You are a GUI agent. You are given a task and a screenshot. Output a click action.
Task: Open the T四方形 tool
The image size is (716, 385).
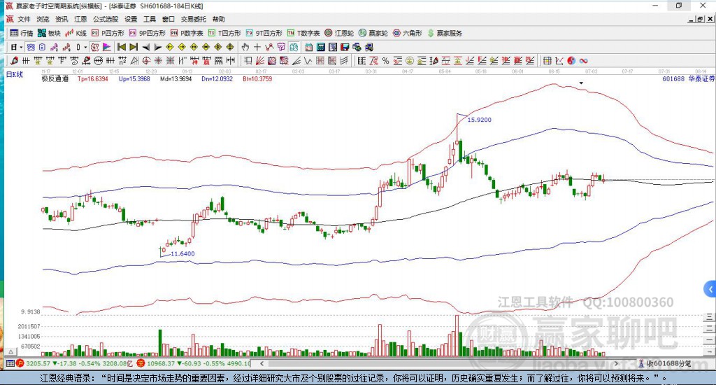pyautogui.click(x=224, y=33)
